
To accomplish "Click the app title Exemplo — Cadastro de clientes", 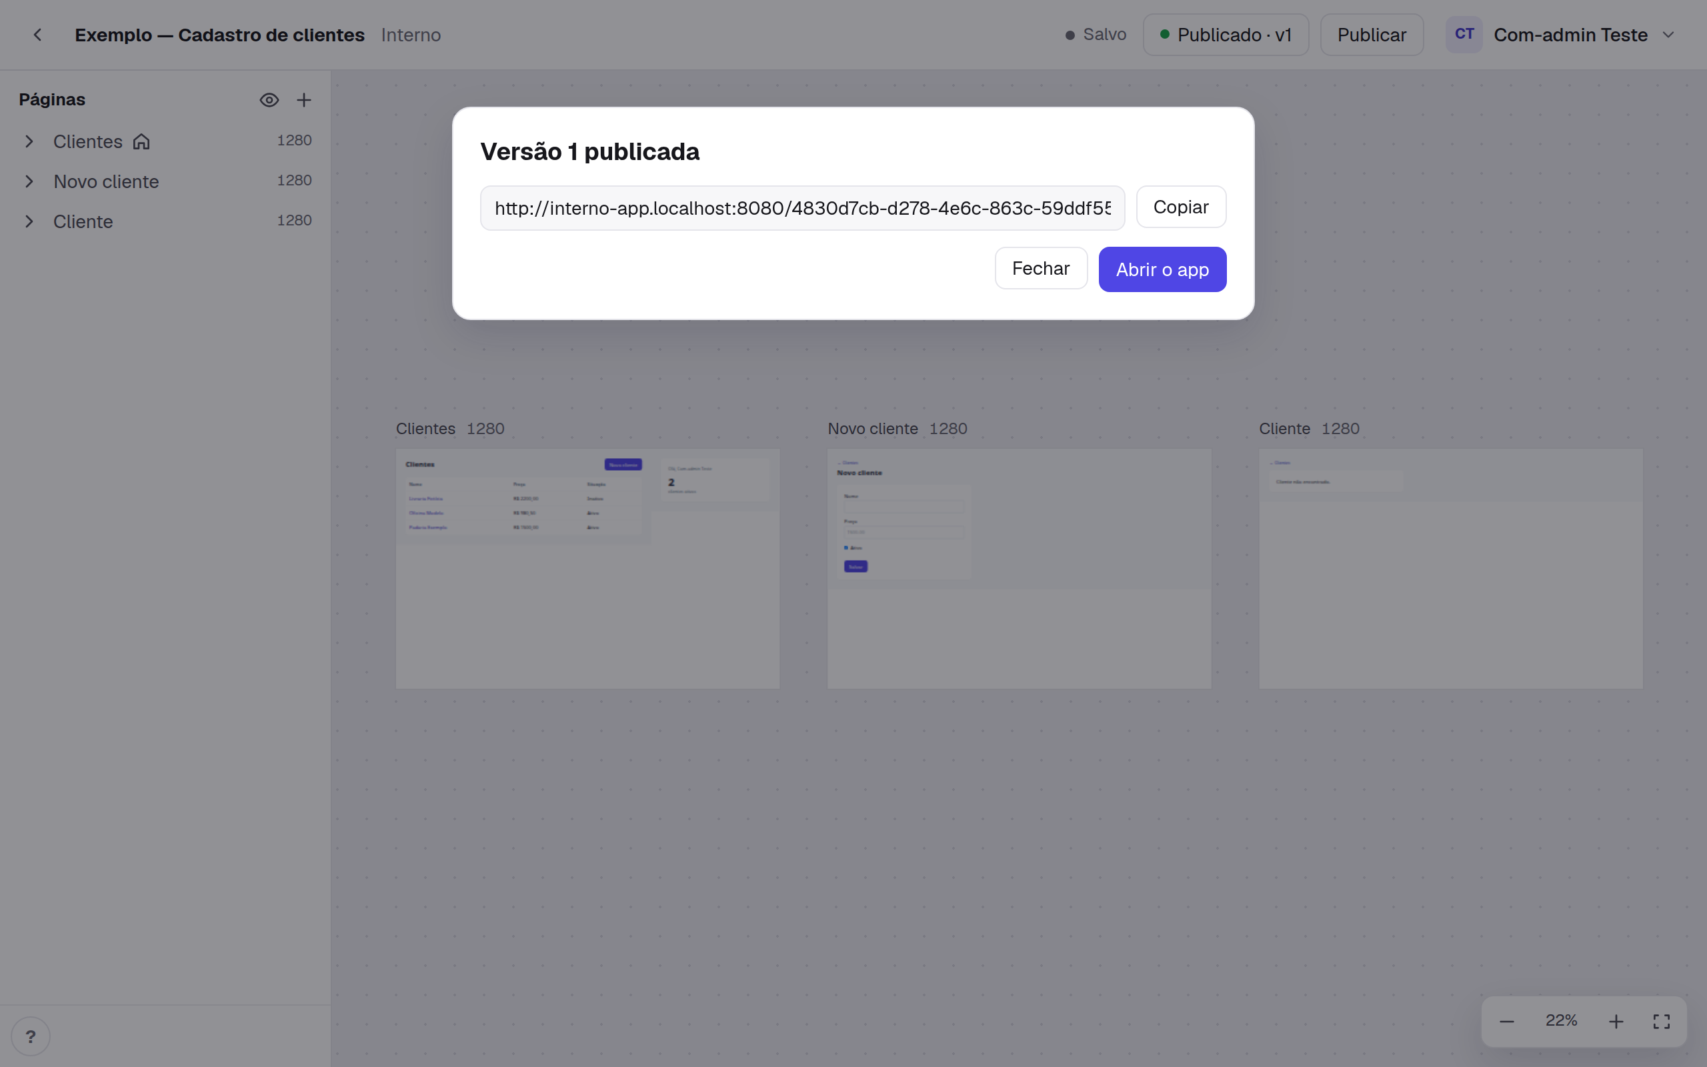I will [x=219, y=35].
